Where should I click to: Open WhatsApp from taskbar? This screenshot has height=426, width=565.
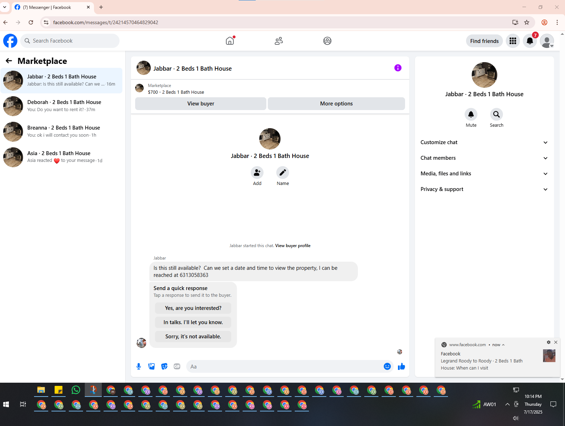(x=76, y=390)
